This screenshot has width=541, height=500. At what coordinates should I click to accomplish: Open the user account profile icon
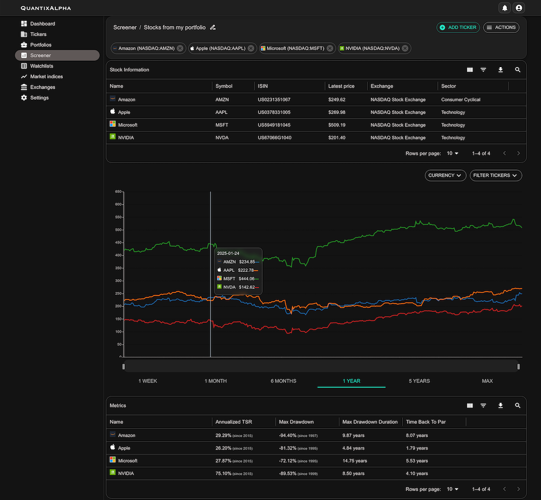pos(519,8)
